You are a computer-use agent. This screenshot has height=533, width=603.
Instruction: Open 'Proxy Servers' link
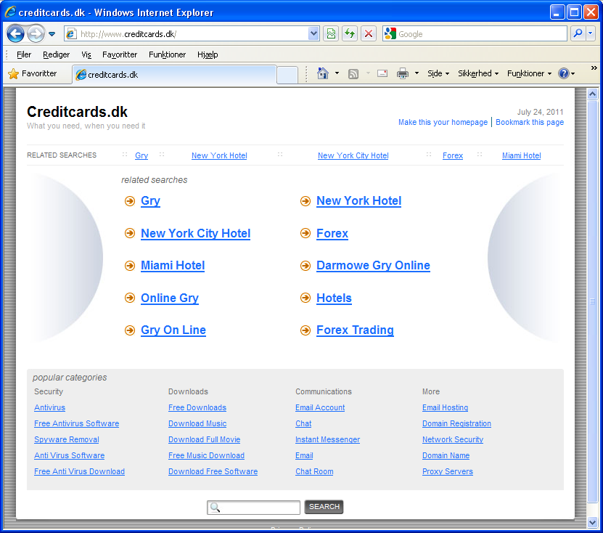pyautogui.click(x=448, y=471)
